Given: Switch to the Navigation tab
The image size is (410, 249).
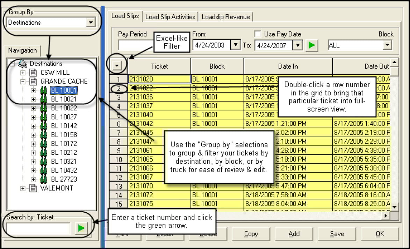Looking at the screenshot, I should [22, 50].
